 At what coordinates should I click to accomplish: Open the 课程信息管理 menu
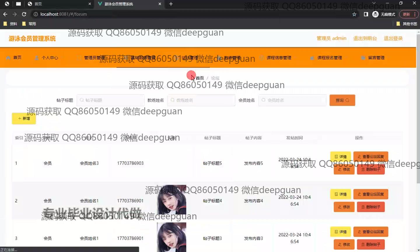click(x=279, y=58)
